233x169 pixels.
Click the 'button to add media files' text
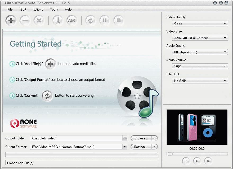(x=77, y=64)
